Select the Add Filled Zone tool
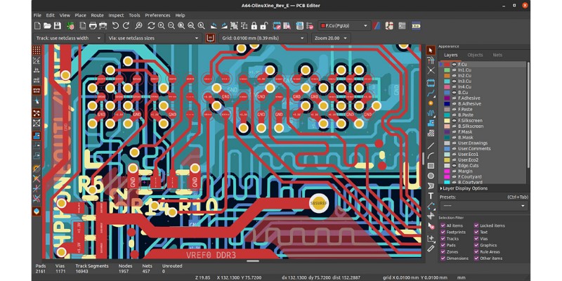This screenshot has width=562, height=281. [431, 123]
